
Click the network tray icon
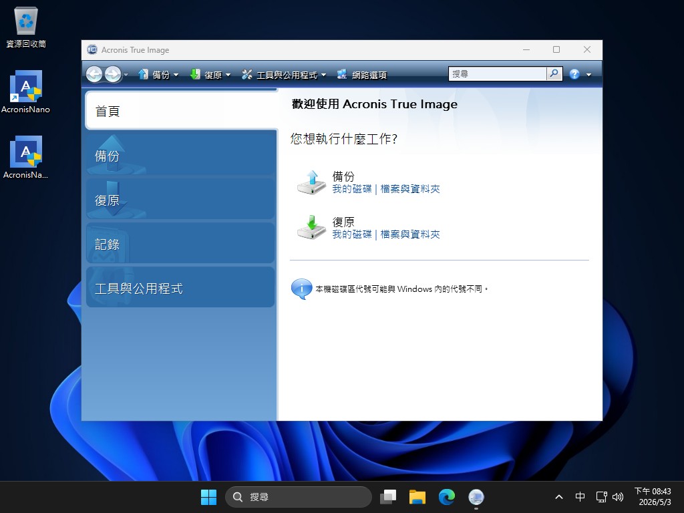(x=602, y=497)
